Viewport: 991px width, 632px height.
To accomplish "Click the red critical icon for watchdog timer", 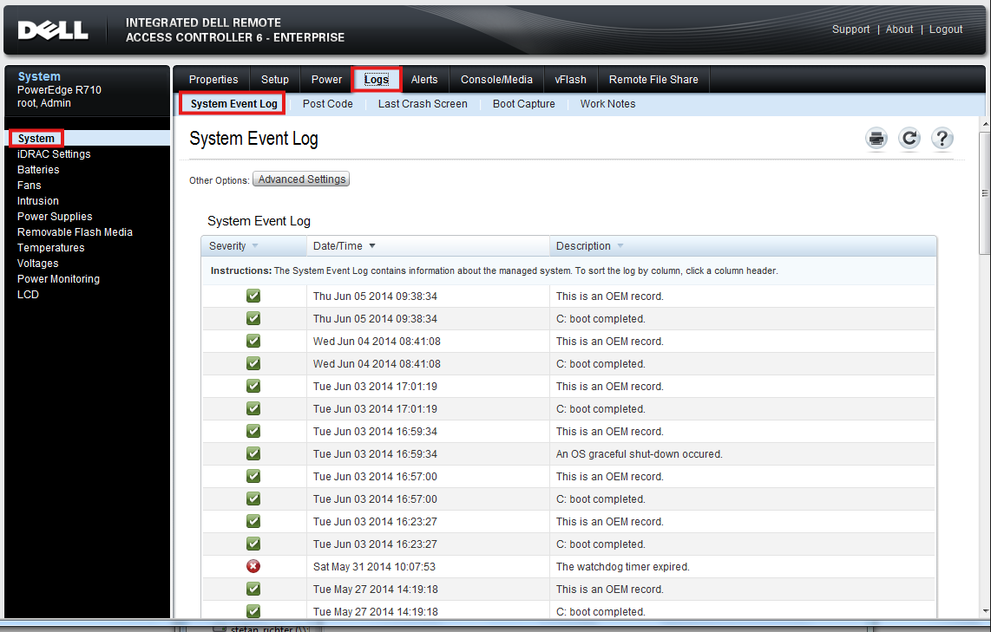I will (x=253, y=566).
